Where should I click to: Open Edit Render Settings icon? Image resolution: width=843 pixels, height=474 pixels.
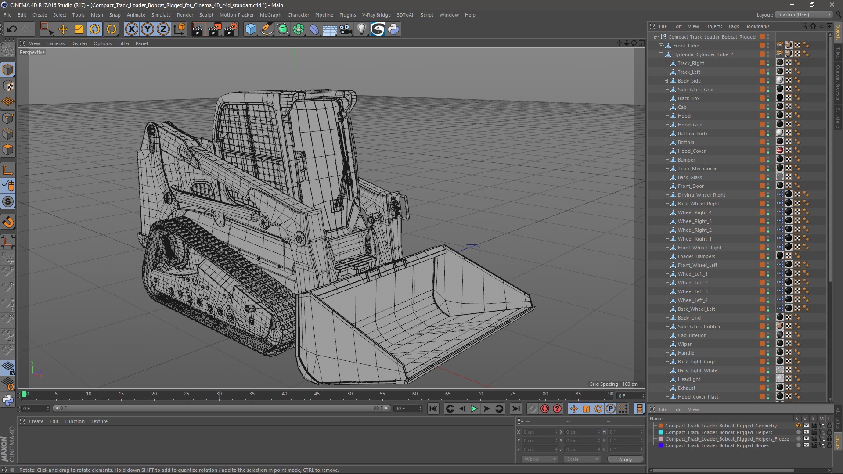point(231,29)
